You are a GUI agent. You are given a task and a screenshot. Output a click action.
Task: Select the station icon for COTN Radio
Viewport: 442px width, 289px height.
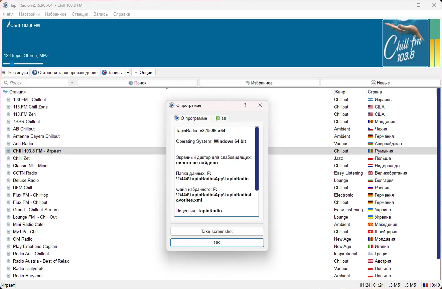pyautogui.click(x=9, y=173)
